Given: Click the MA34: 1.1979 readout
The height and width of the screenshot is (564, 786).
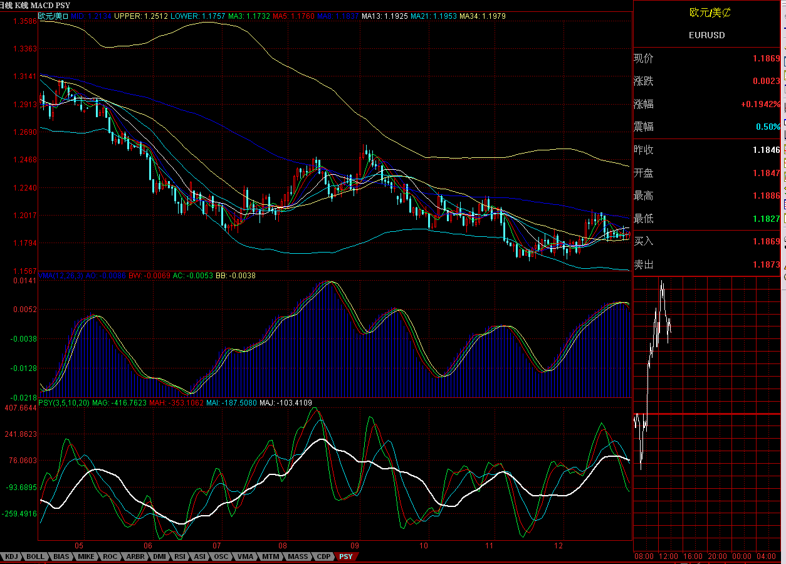Looking at the screenshot, I should point(483,16).
